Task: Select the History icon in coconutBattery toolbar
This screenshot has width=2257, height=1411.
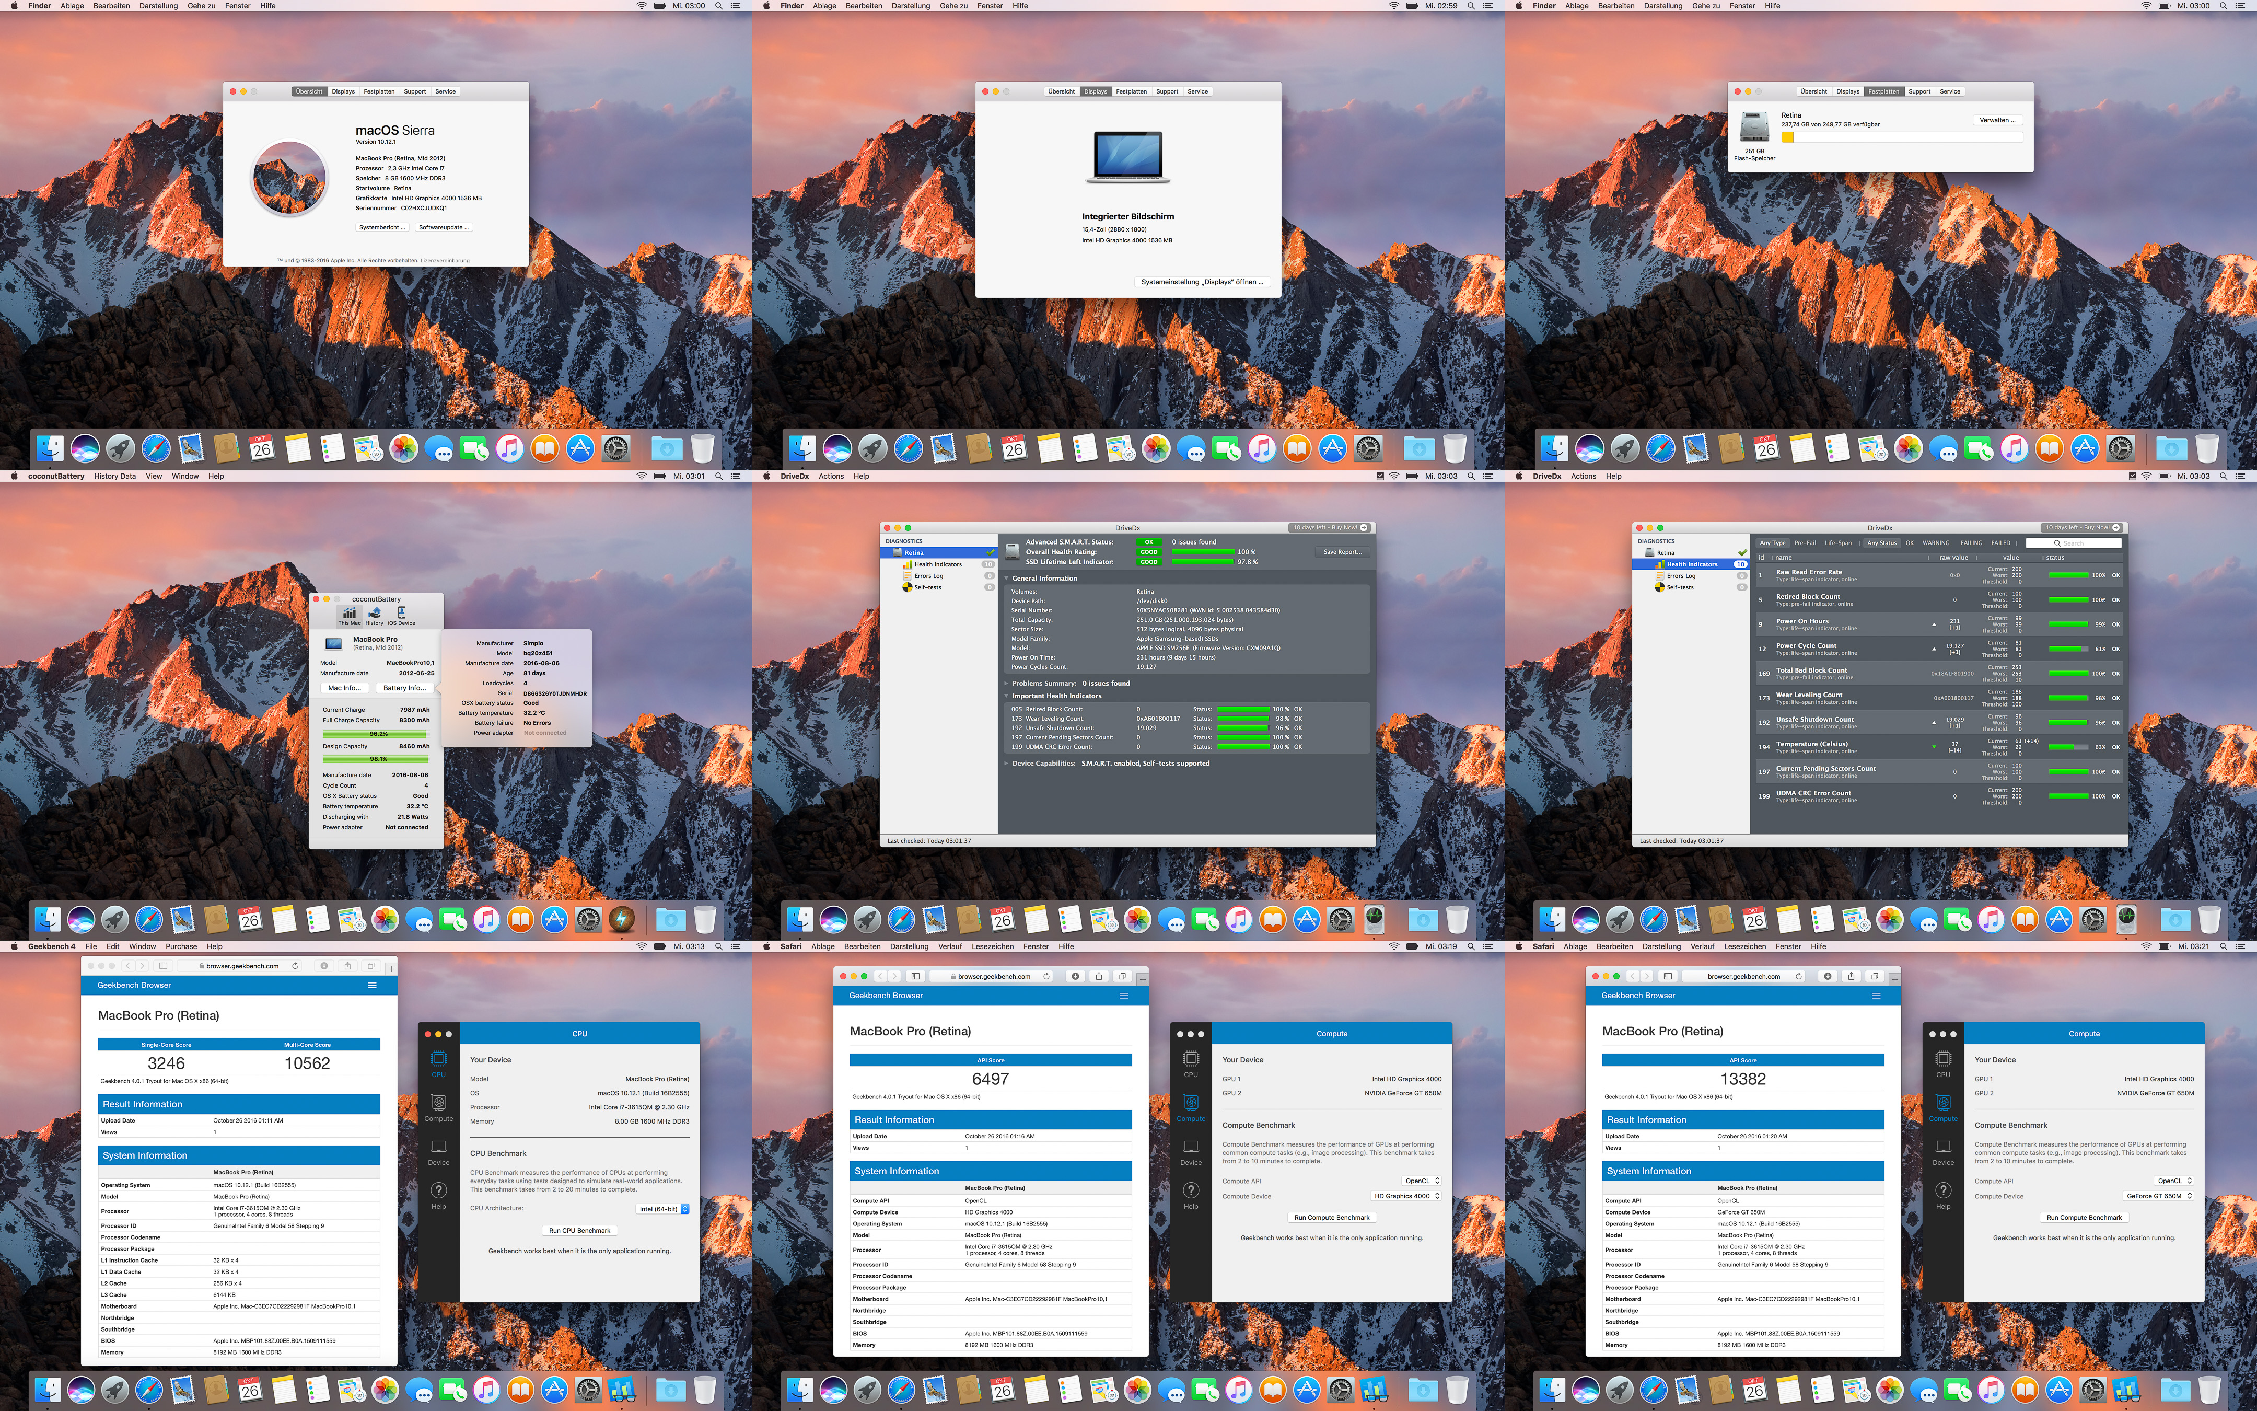Action: [x=374, y=616]
